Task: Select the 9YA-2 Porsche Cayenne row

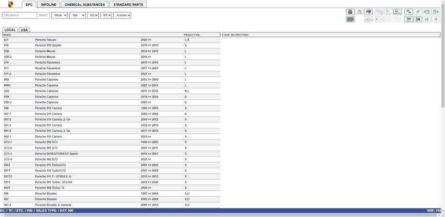Action: 111,103
